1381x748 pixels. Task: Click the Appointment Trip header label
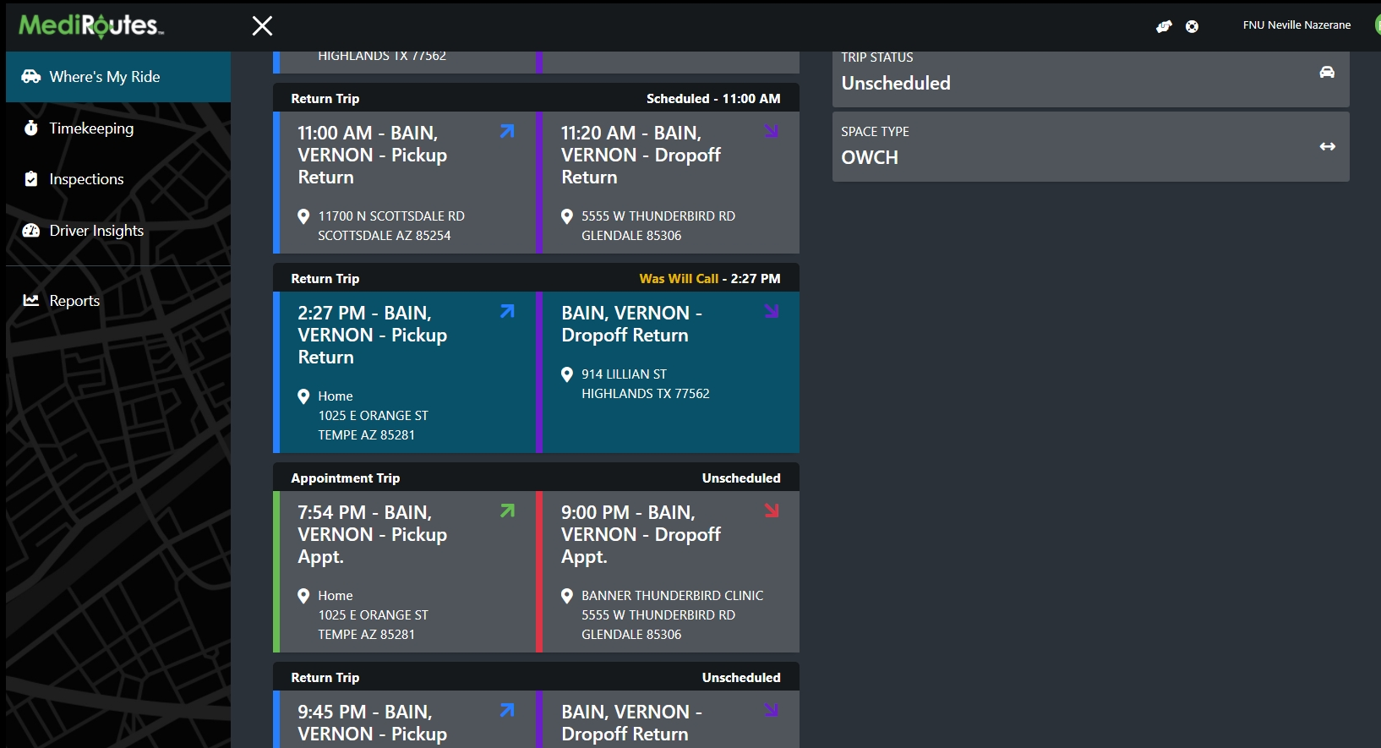[345, 478]
